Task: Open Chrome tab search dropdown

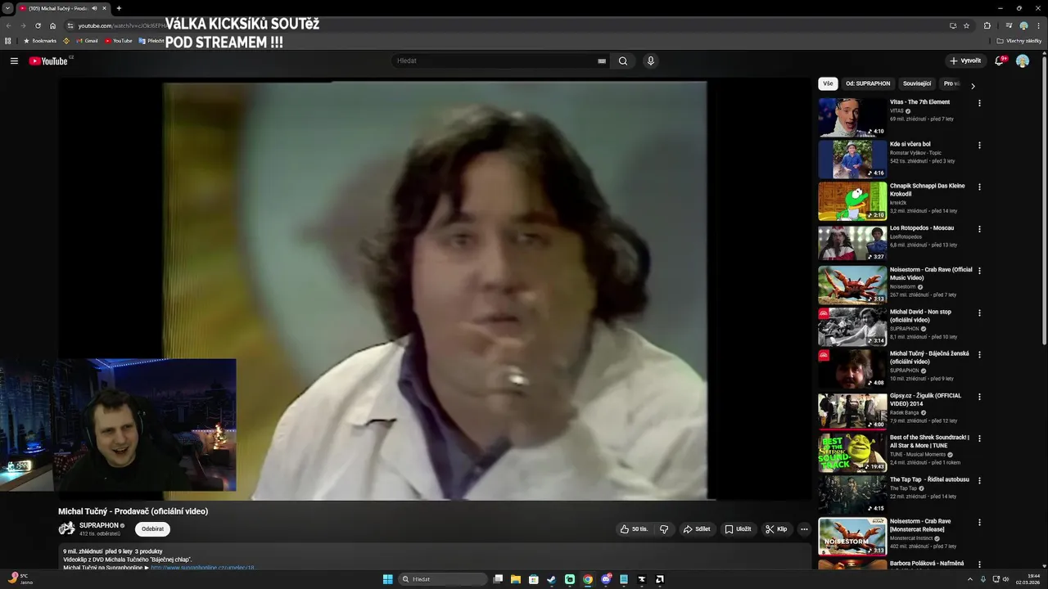Action: click(7, 8)
